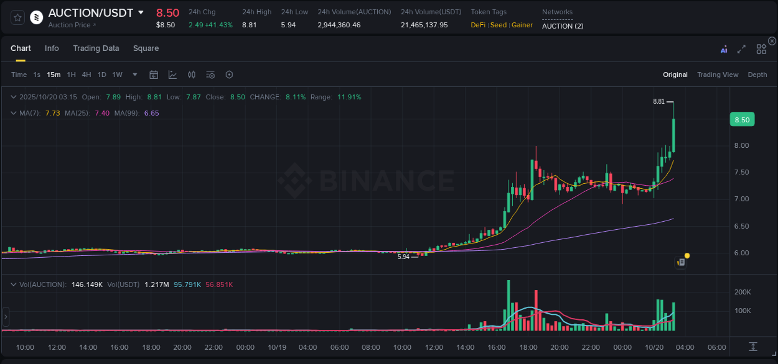Screen dimensions: 778x364
Task: Toggle the favorite star for AUCTION/USDT
Action: [x=17, y=17]
